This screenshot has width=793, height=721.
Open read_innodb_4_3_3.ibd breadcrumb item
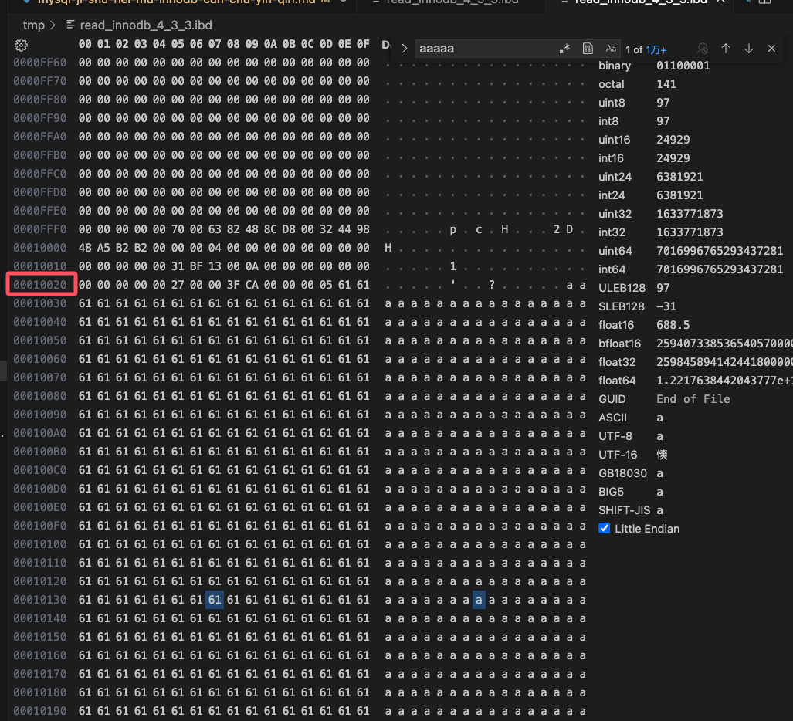click(x=145, y=25)
